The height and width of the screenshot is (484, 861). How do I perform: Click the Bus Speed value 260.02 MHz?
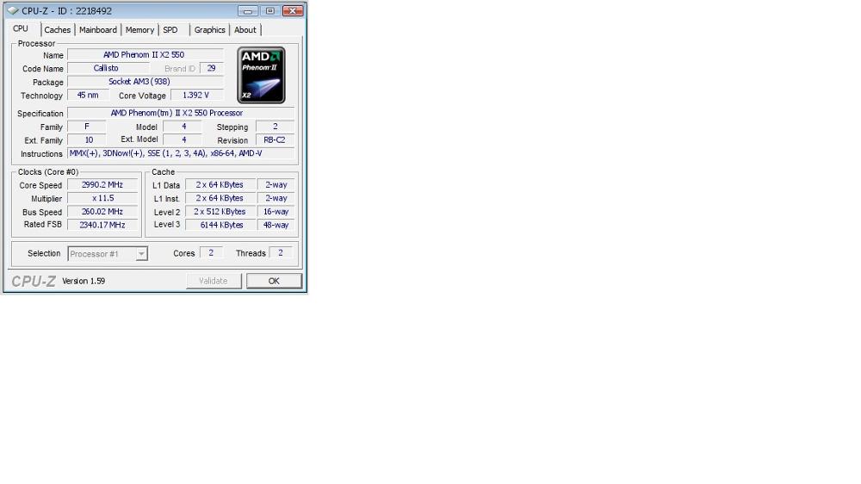102,212
